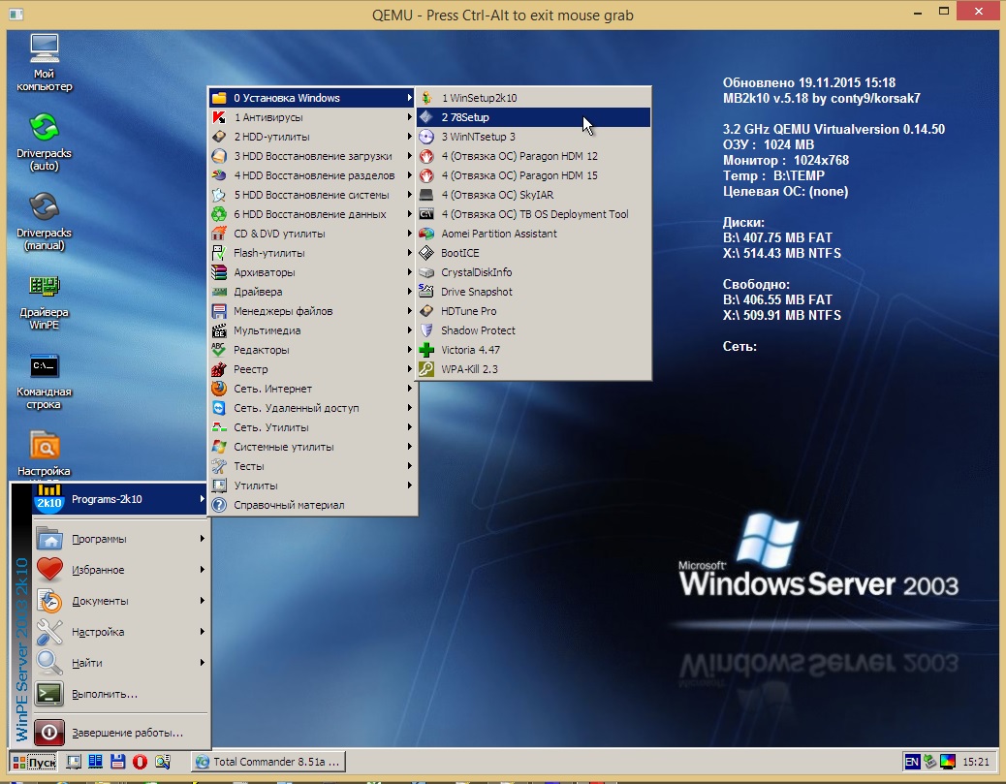
Task: Open Менеджеры файлов menu item
Action: [313, 311]
